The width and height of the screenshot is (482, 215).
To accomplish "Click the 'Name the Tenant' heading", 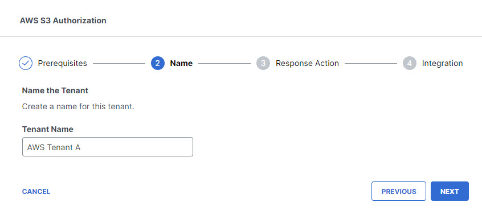I will (x=55, y=90).
